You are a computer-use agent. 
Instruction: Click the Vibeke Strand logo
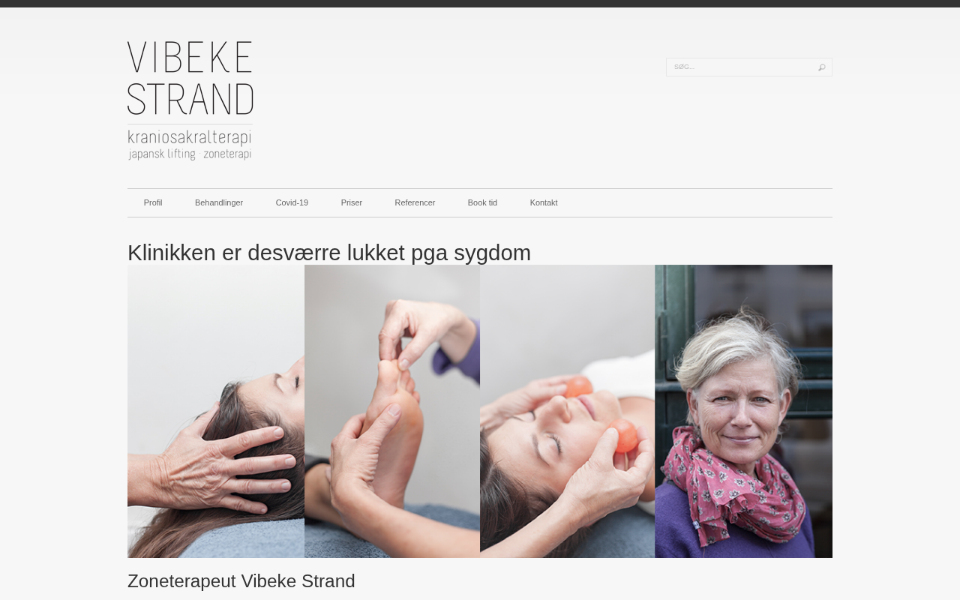[x=190, y=100]
